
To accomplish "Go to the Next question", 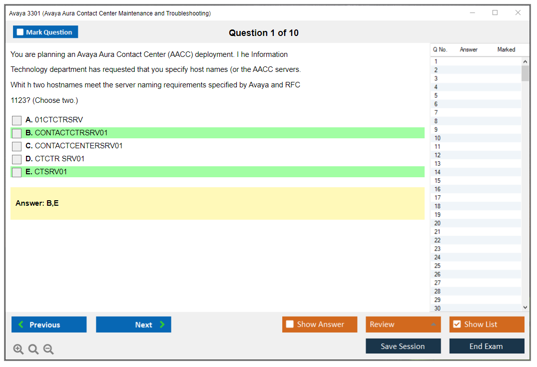I will coord(133,325).
